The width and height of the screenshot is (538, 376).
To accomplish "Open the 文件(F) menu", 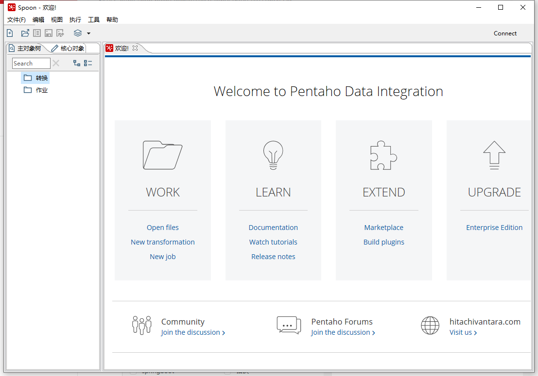I will pos(16,19).
